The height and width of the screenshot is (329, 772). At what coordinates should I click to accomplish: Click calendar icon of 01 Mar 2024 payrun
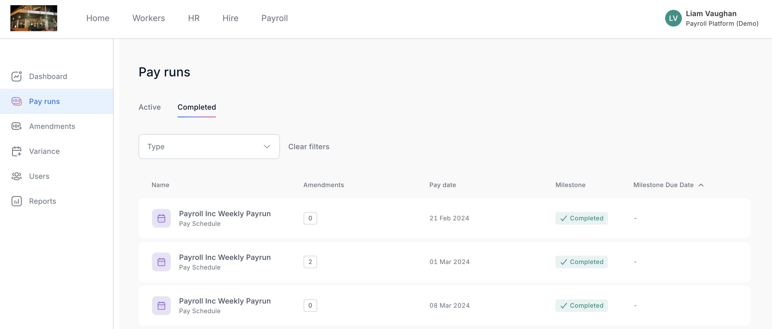[161, 262]
